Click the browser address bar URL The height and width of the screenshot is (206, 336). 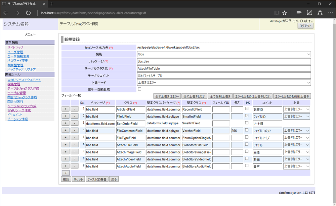(93, 13)
